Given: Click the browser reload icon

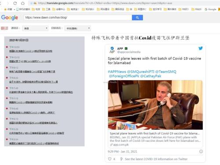Looking at the screenshot, I should pos(15,3).
